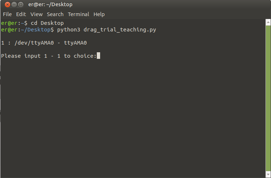Open the Search menu
Screen dimensions: 271x178
click(55, 14)
